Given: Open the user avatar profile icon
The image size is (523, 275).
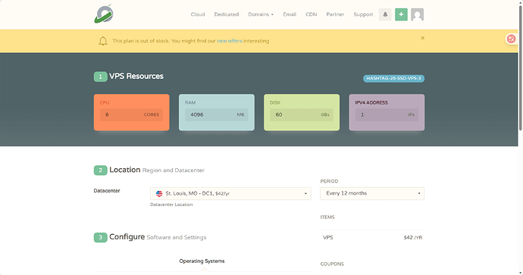Looking at the screenshot, I should [x=418, y=14].
